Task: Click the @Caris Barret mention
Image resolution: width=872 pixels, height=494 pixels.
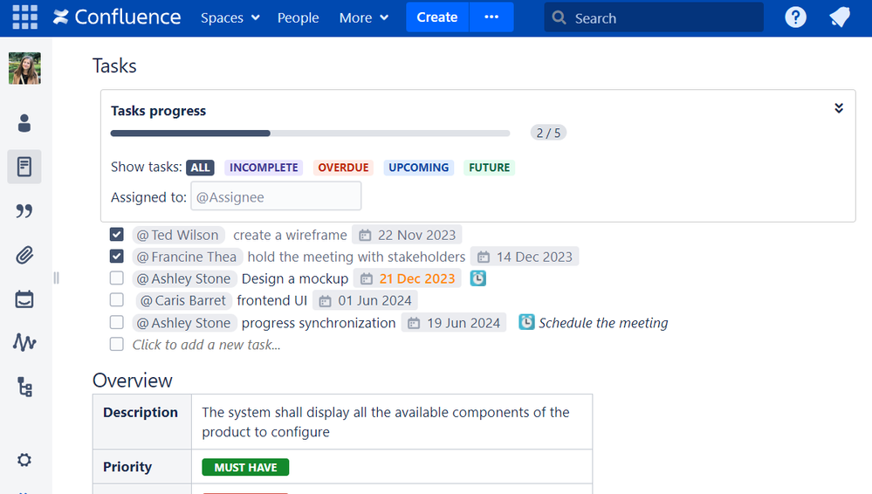Action: pos(183,300)
